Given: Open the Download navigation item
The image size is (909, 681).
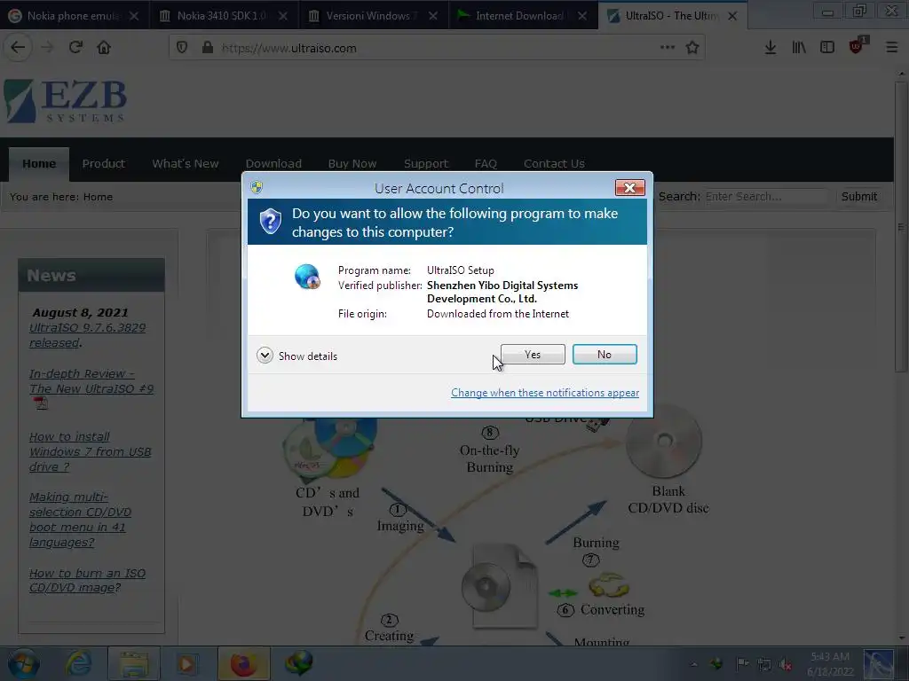Looking at the screenshot, I should point(273,164).
